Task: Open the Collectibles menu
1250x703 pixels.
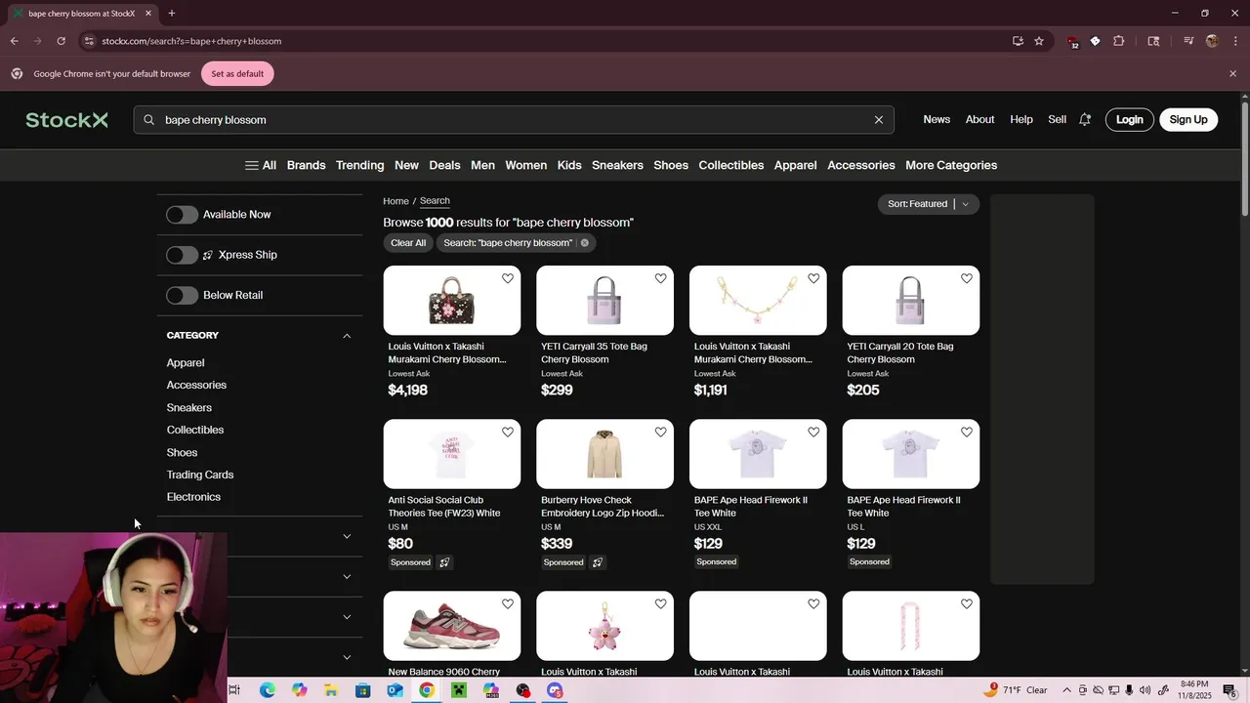Action: click(x=730, y=165)
